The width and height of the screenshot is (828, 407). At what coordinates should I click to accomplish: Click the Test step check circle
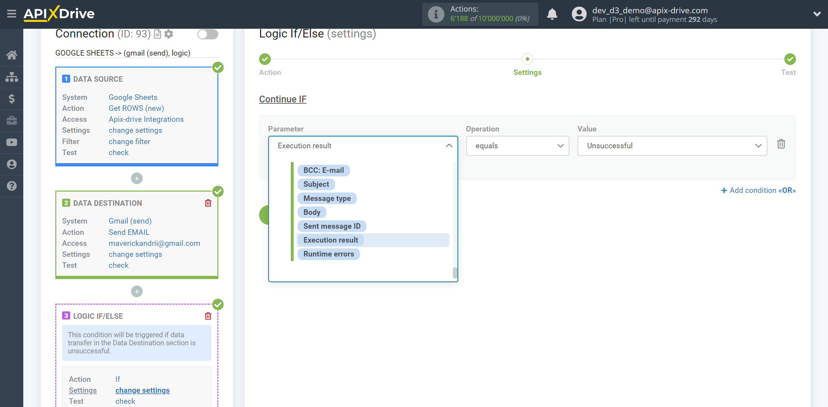(790, 59)
